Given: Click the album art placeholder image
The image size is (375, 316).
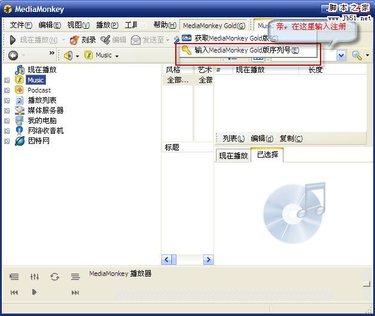Looking at the screenshot, I should [294, 213].
